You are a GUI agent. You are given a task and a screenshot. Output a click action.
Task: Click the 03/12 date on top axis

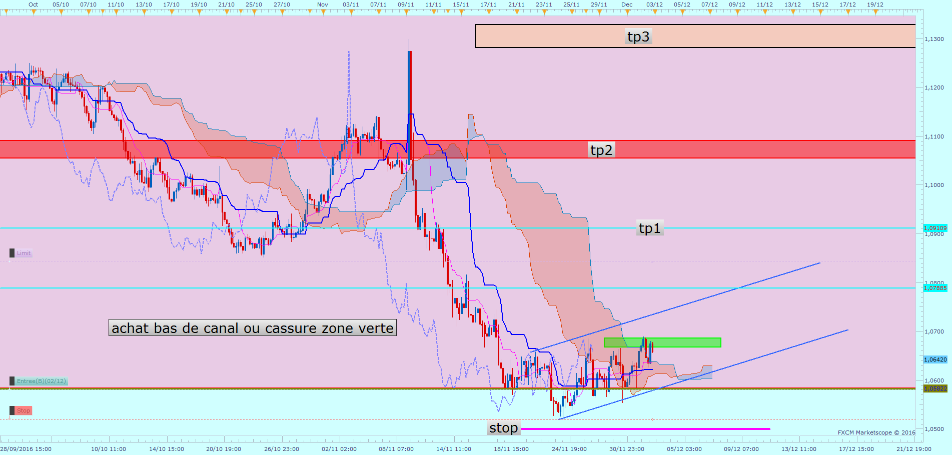pyautogui.click(x=654, y=4)
